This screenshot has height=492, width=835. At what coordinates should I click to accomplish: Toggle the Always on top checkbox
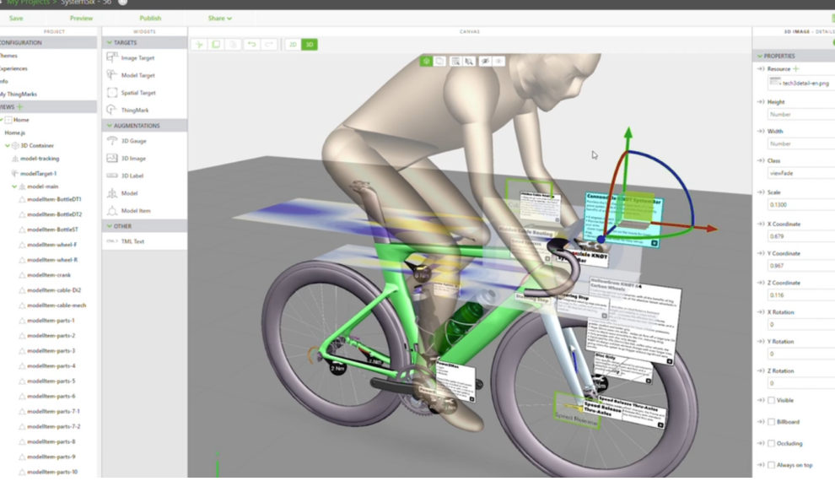tap(771, 465)
